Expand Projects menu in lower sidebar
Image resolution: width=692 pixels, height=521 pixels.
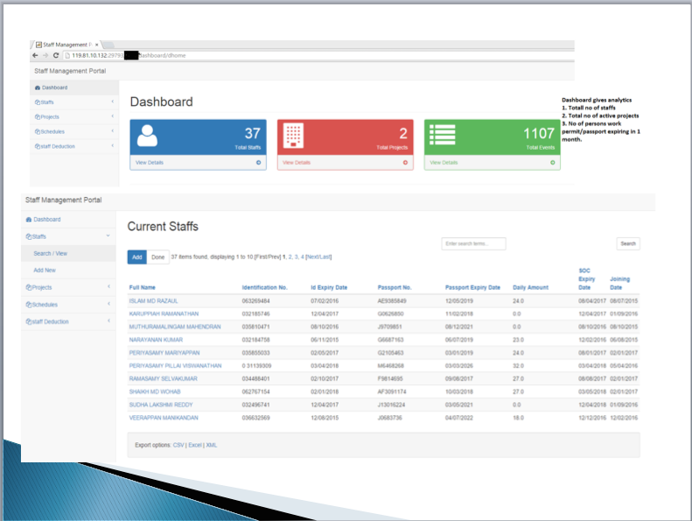point(108,287)
